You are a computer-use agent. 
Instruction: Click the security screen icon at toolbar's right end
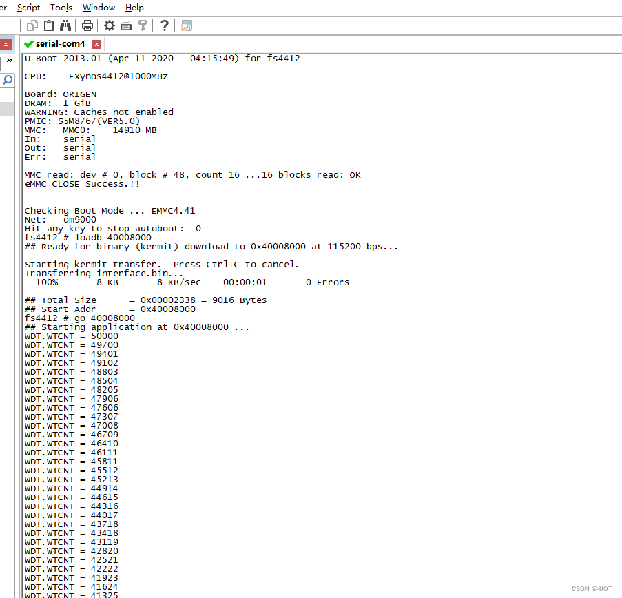tap(186, 25)
